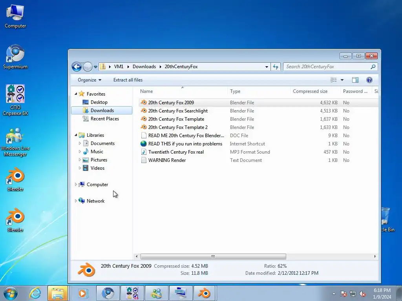Open the address bar history dropdown

pos(267,67)
